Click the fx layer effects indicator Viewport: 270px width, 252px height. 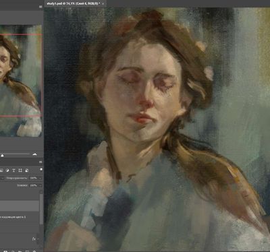point(34,239)
